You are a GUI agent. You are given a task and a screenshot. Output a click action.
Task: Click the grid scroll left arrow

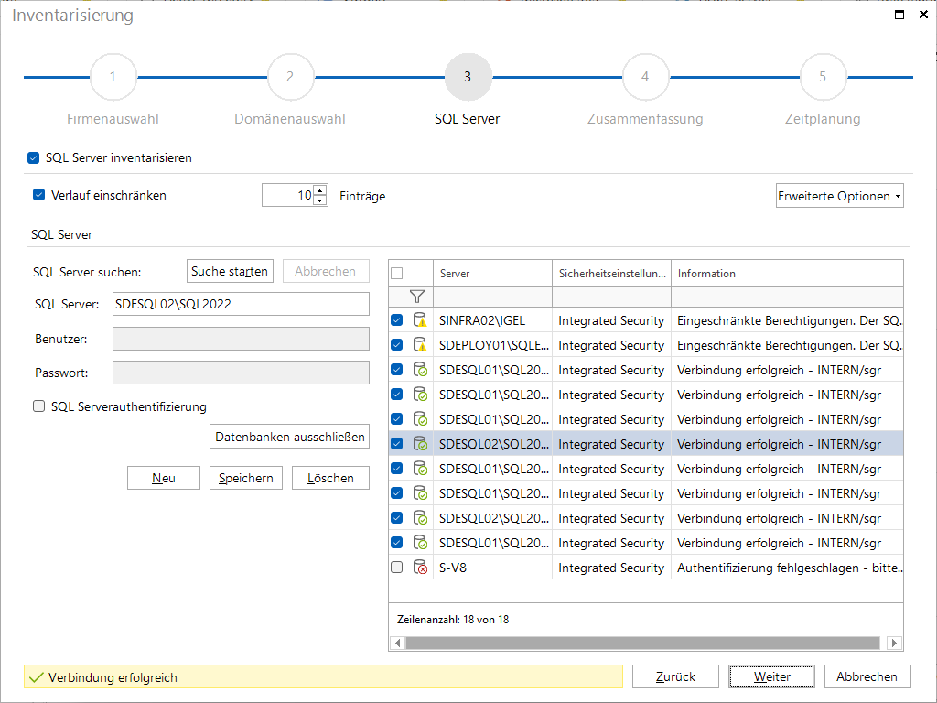397,643
